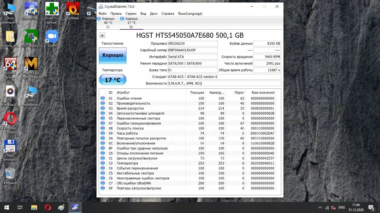This screenshot has width=380, height=213.
Task: Click the previous disk arrow button
Action: (x=102, y=35)
